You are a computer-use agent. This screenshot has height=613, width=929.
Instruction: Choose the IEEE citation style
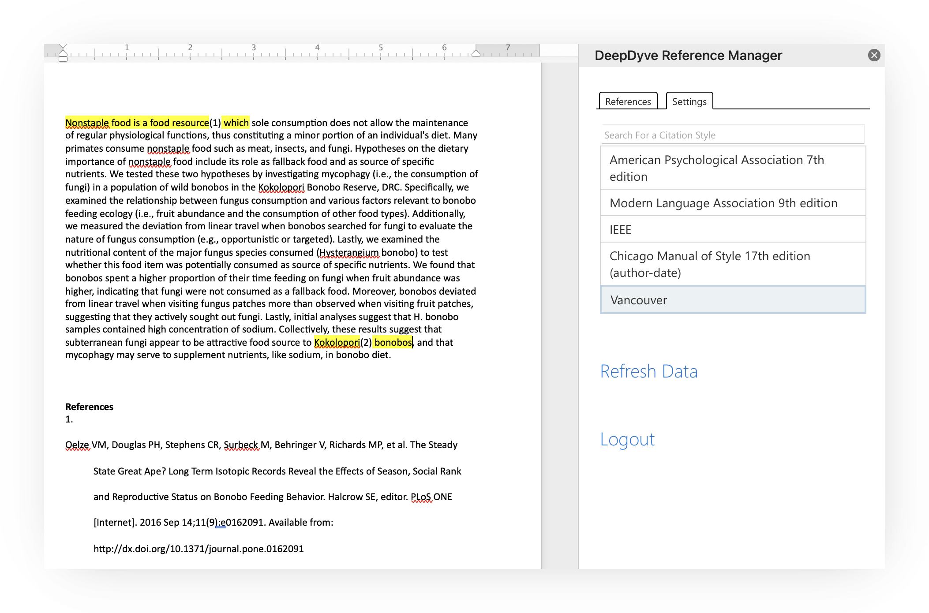733,229
